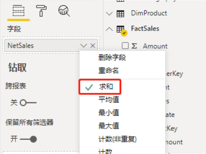Image resolution: width=206 pixels, height=154 pixels.
Task: Click the DimProduct table icon
Action: click(x=120, y=13)
